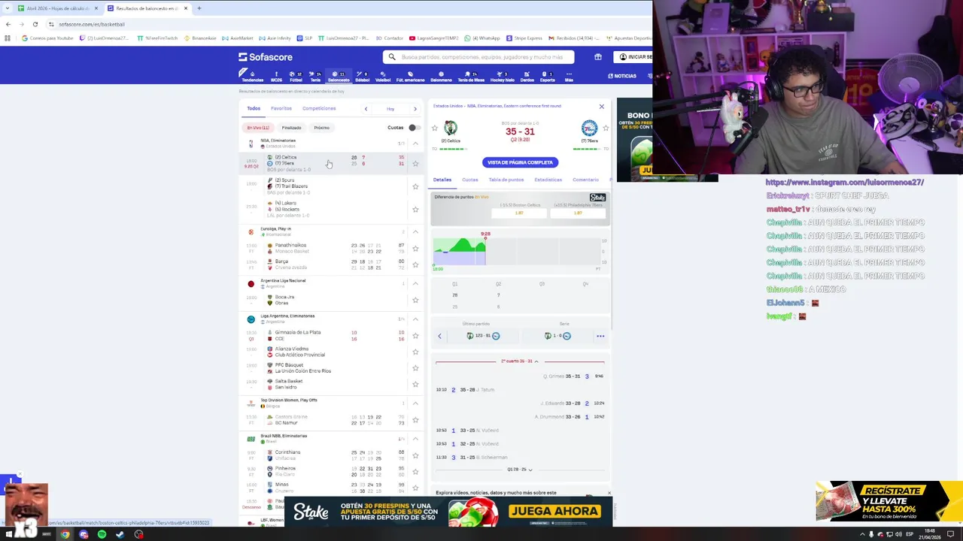Close the Stake bottom banner ad

click(x=609, y=494)
